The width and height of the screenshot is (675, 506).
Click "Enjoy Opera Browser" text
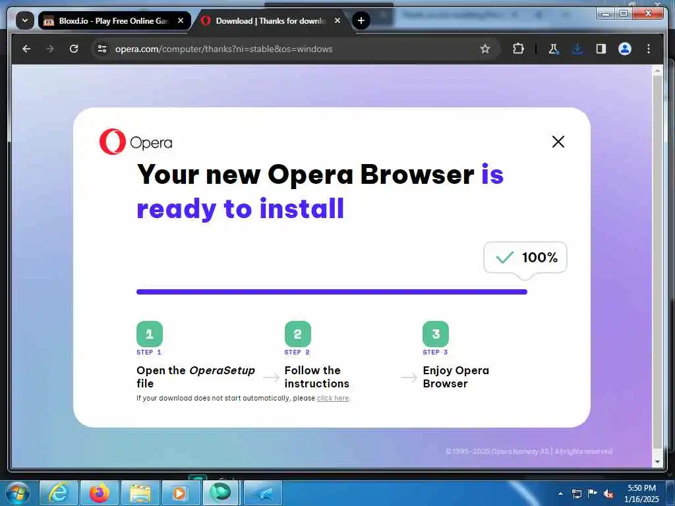[456, 377]
